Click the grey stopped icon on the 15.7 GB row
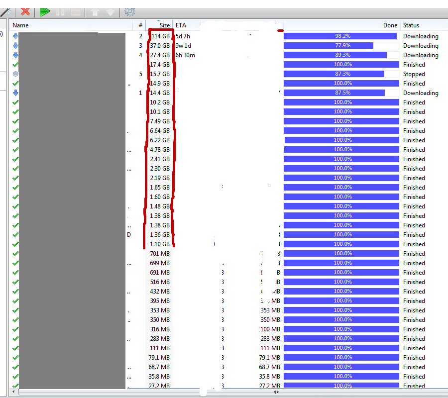The width and height of the screenshot is (448, 398). (x=16, y=74)
